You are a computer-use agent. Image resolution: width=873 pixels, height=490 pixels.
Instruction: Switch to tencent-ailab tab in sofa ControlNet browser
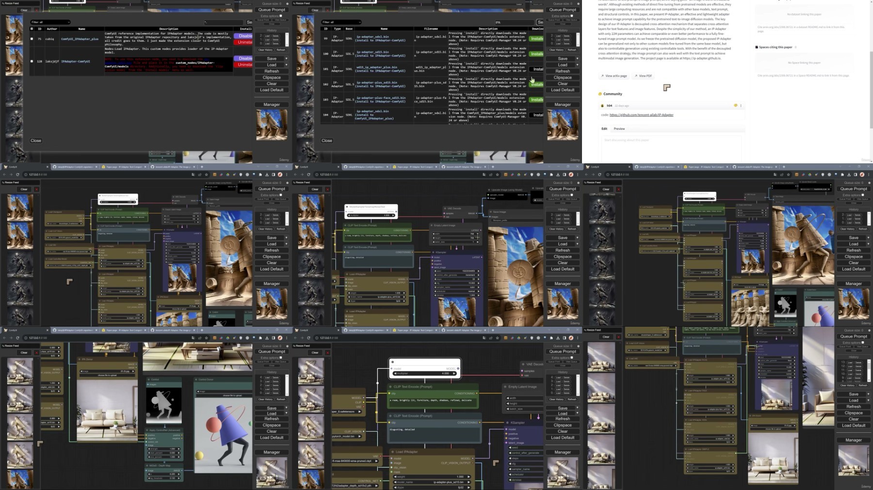click(172, 330)
